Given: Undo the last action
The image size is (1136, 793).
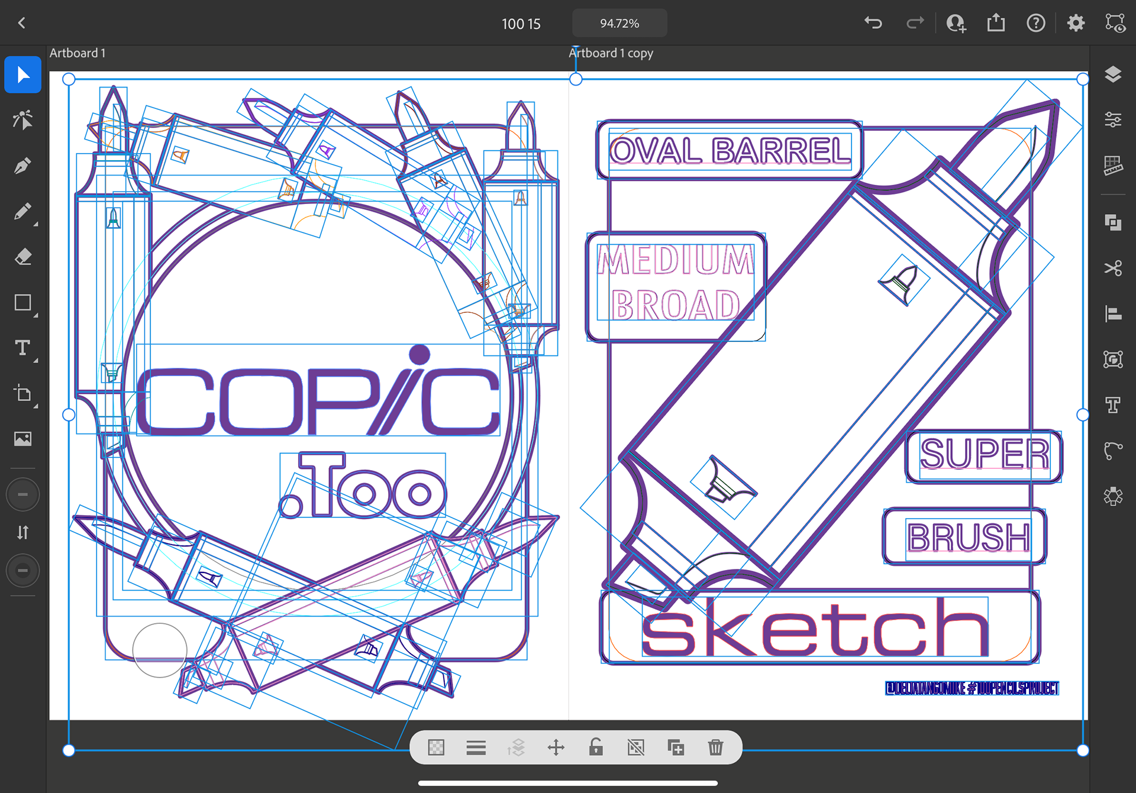Looking at the screenshot, I should tap(873, 23).
